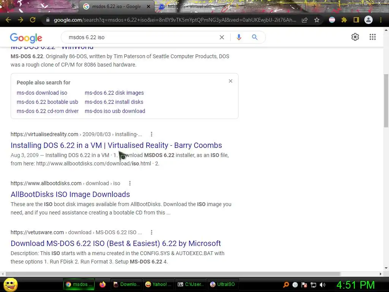Search for ms-dos 6.22 install disks
Screen dimensions: 389x292
(114, 102)
